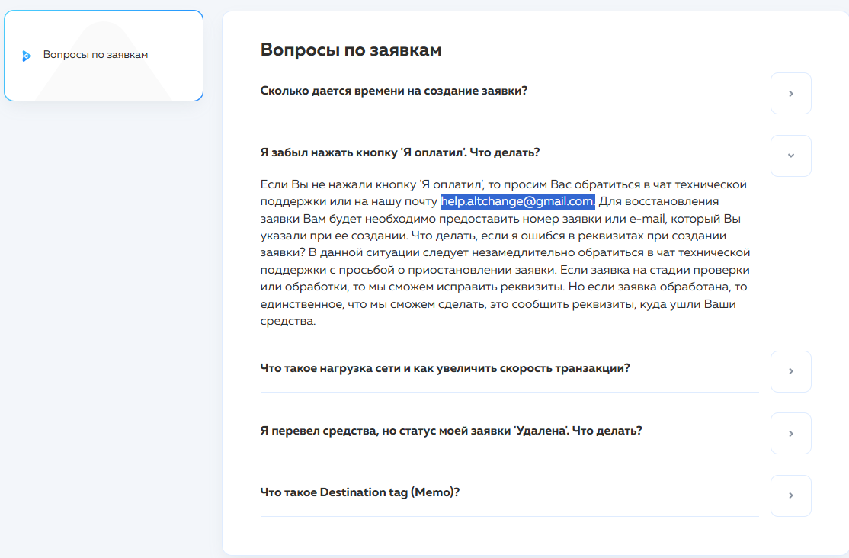Click the right chevron icon beside 'Сколько дается времени на создание заявки?'
Screen dimensions: 849x558
[x=790, y=93]
